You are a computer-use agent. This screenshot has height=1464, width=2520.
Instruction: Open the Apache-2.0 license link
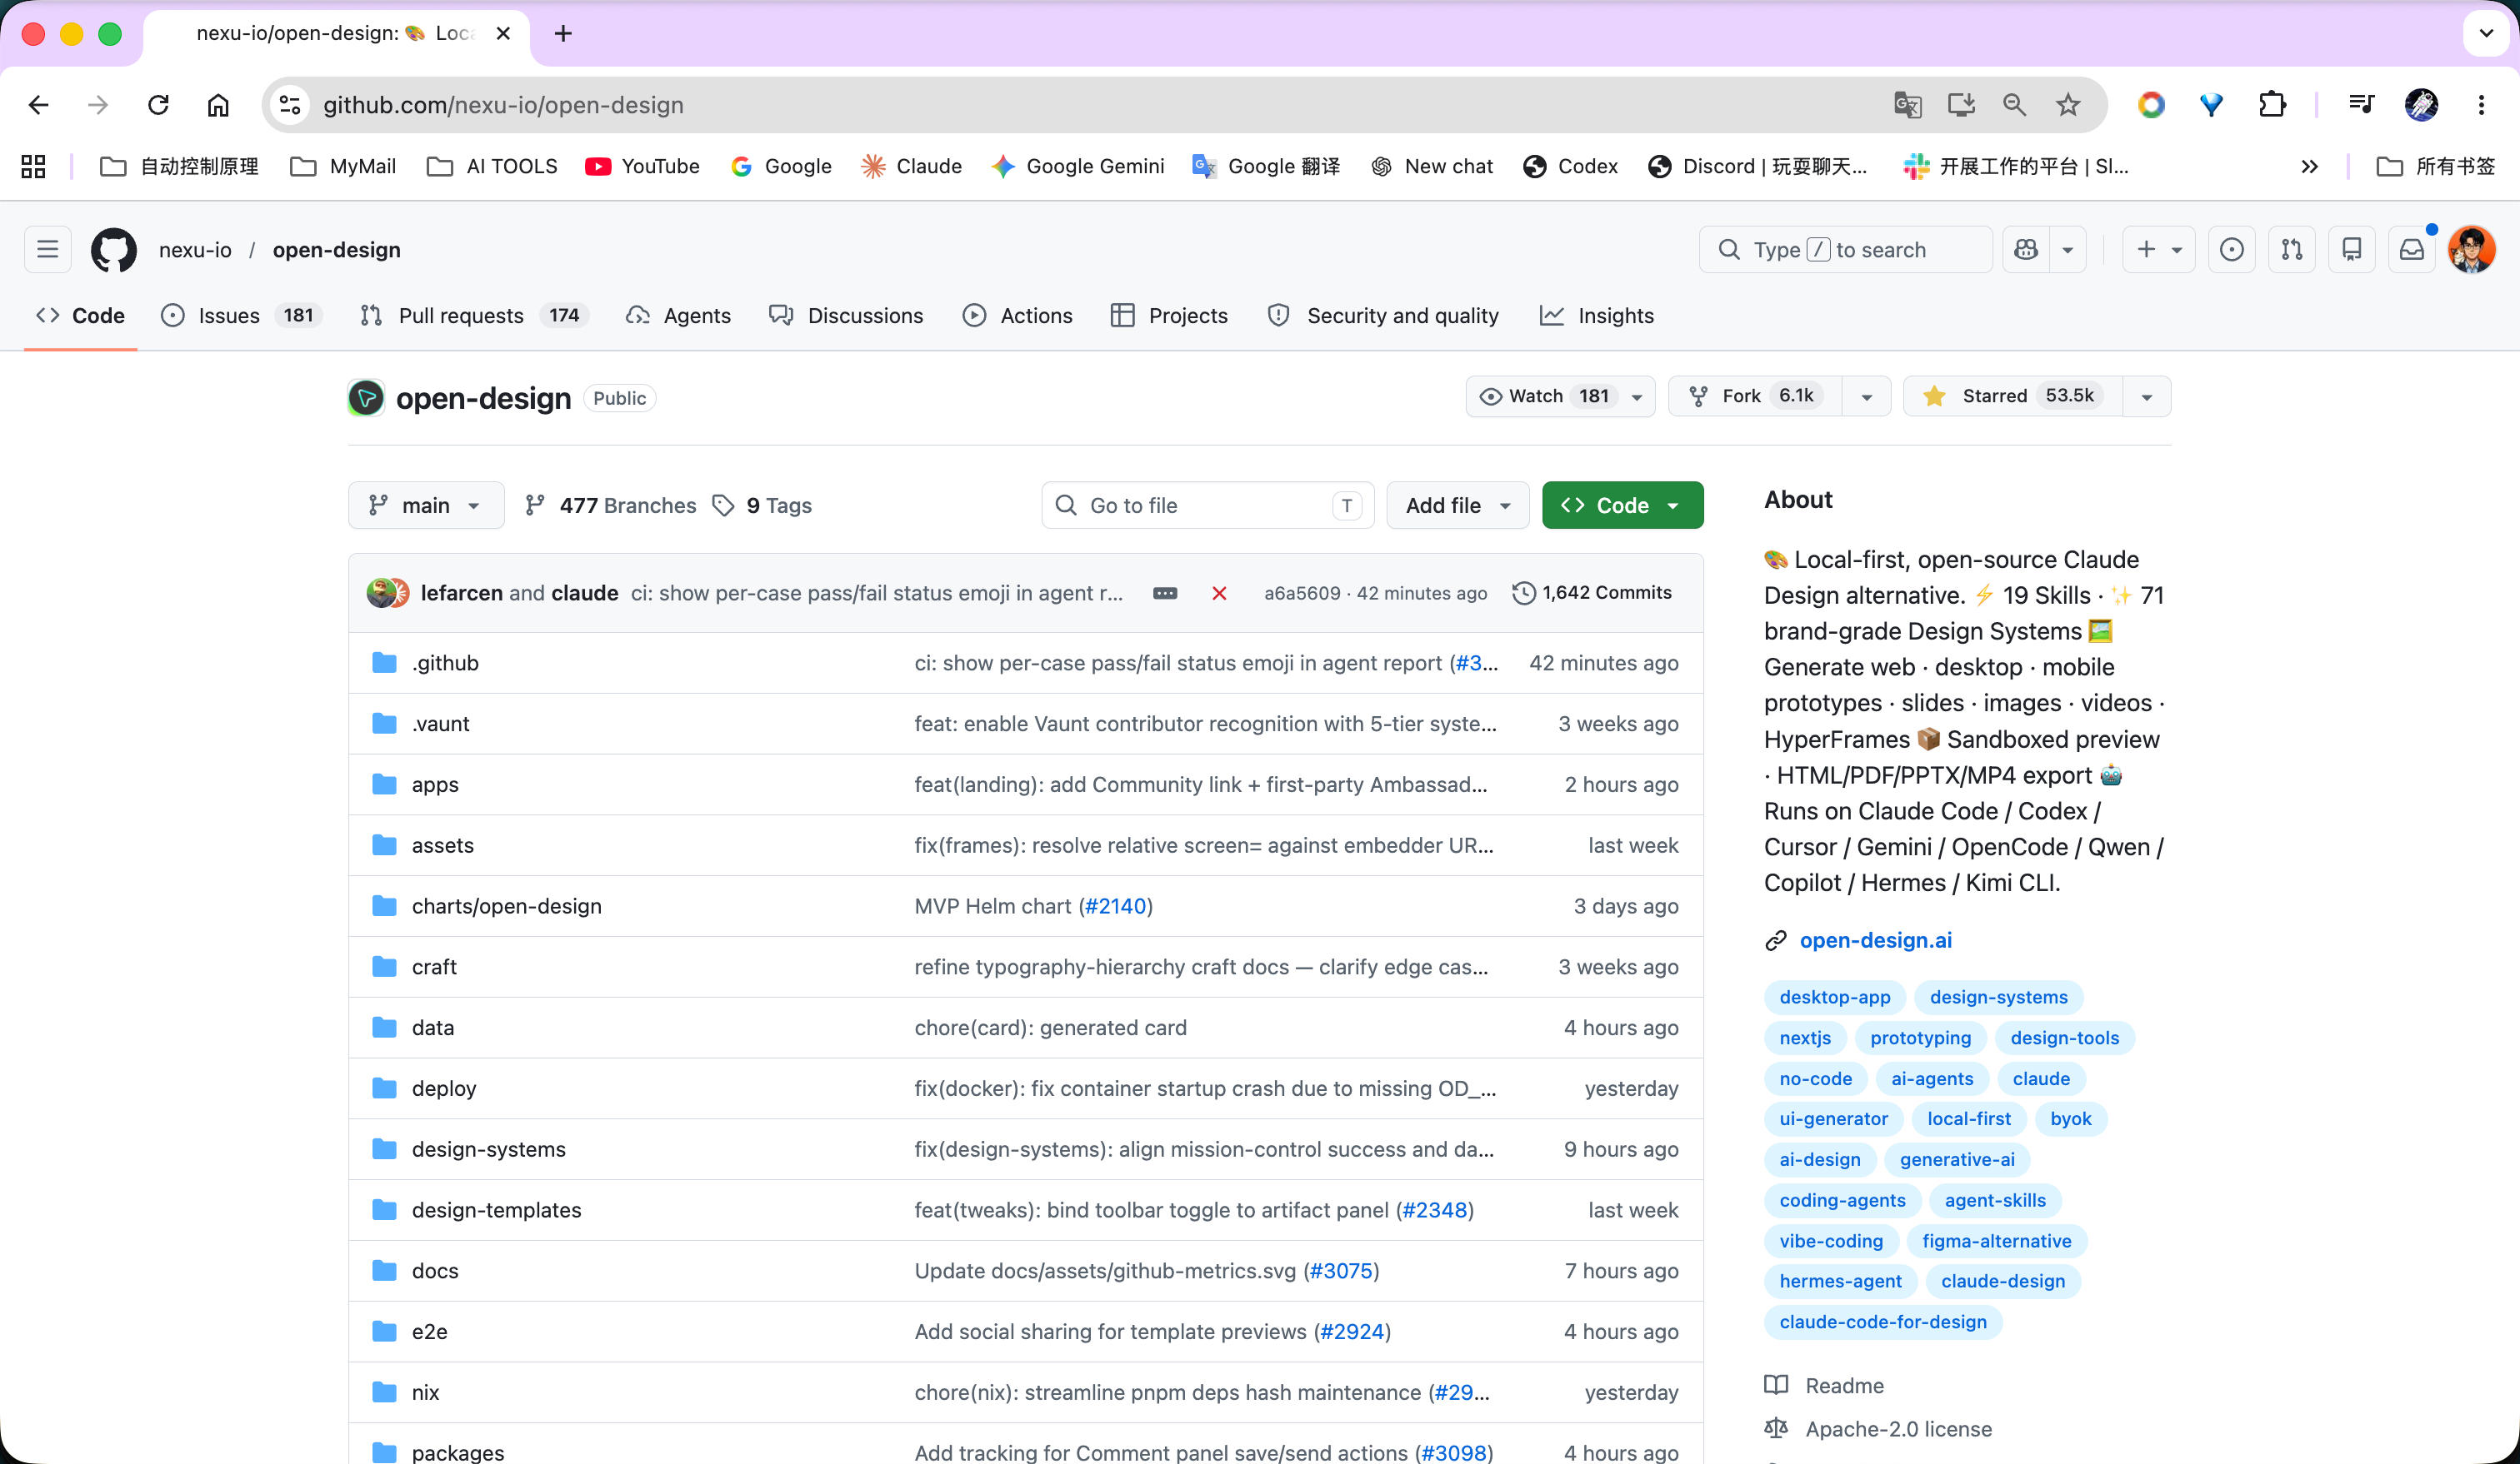[x=1898, y=1429]
